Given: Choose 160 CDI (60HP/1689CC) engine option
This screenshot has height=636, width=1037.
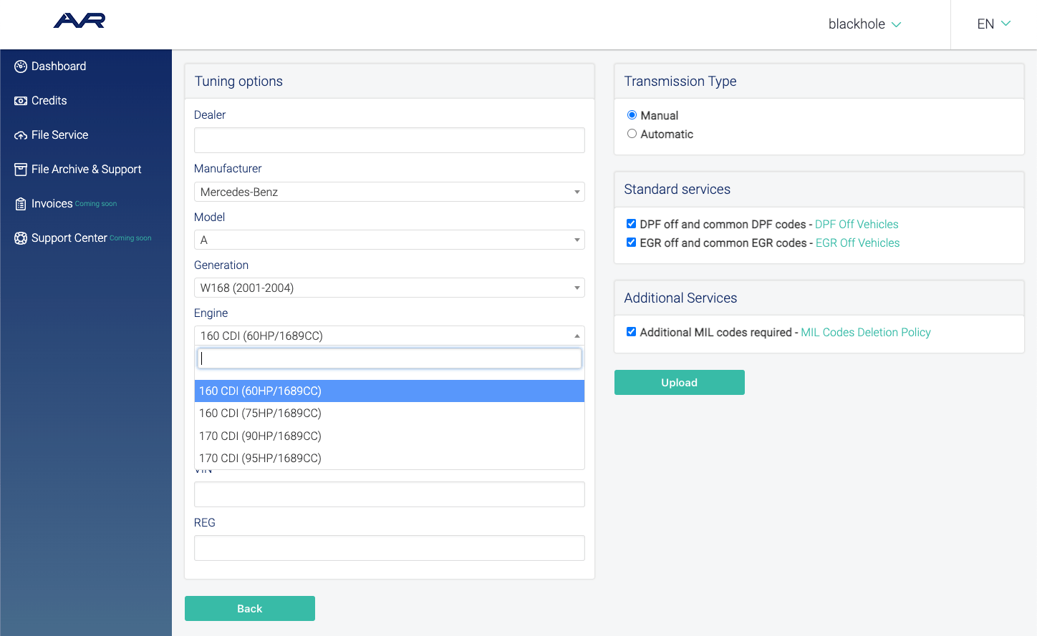Looking at the screenshot, I should click(x=390, y=391).
